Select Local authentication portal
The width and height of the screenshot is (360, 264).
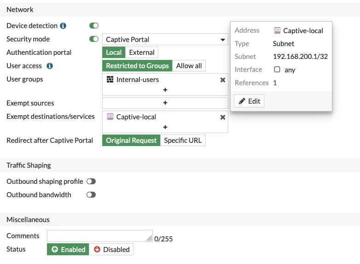click(x=114, y=53)
